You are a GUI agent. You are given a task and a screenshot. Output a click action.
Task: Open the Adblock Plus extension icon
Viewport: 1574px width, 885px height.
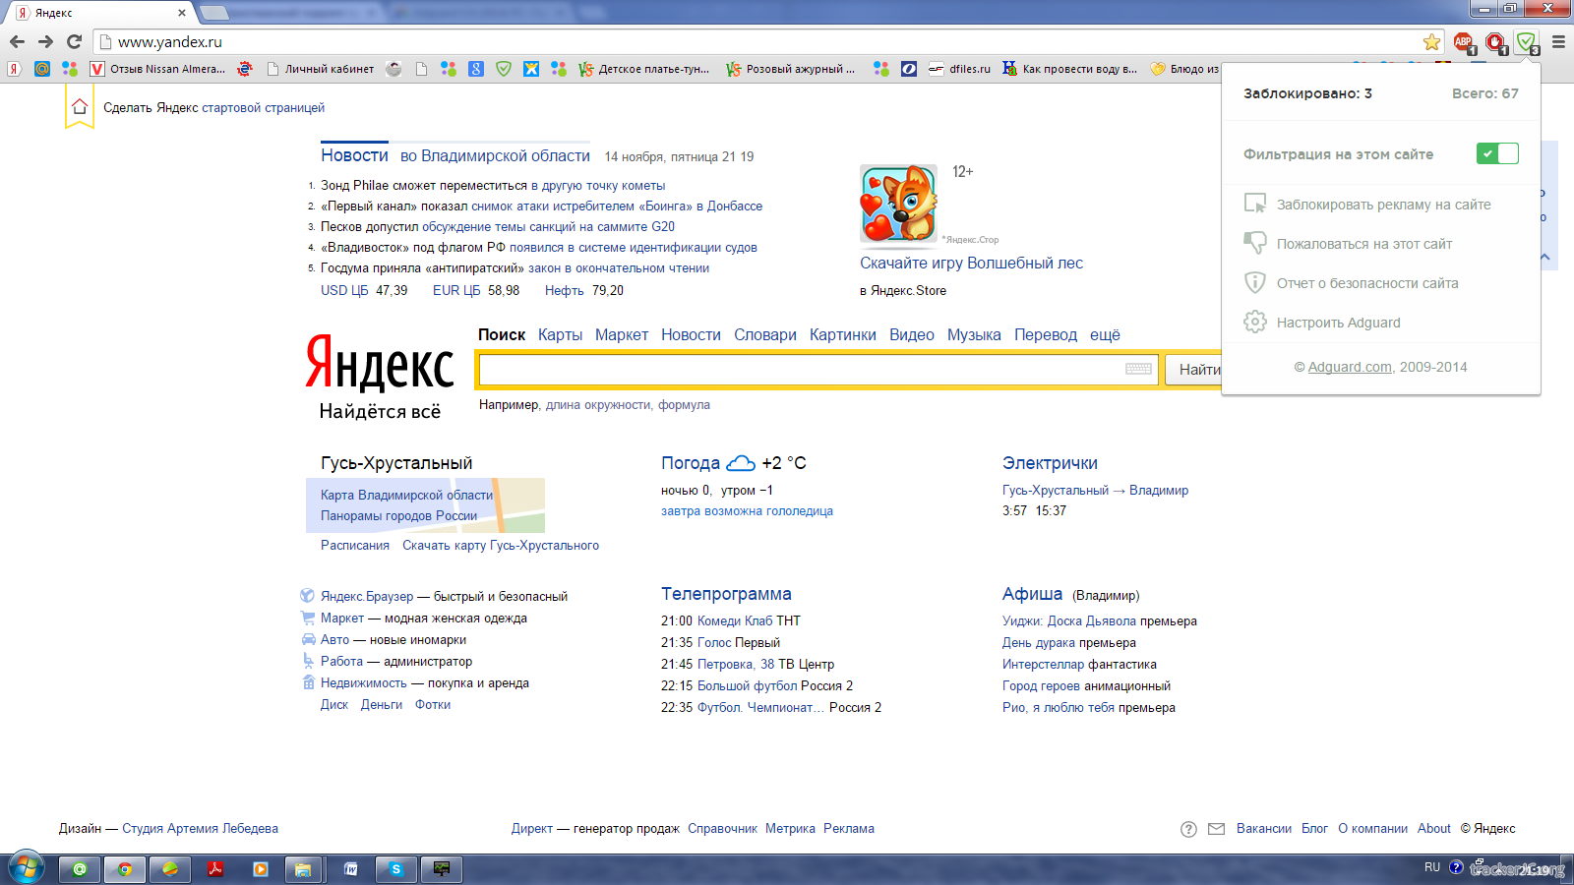[1464, 42]
